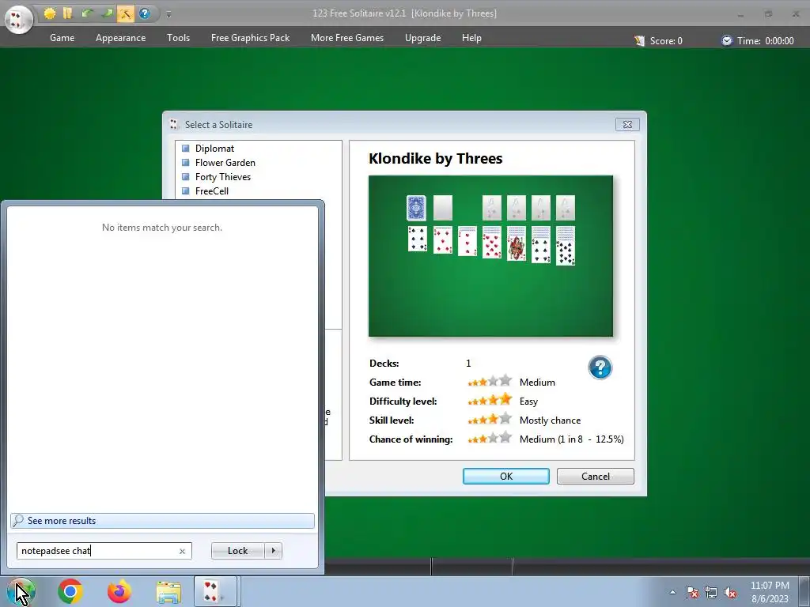Screen dimensions: 810x607
Task: Open the Tools menu
Action: click(x=178, y=38)
